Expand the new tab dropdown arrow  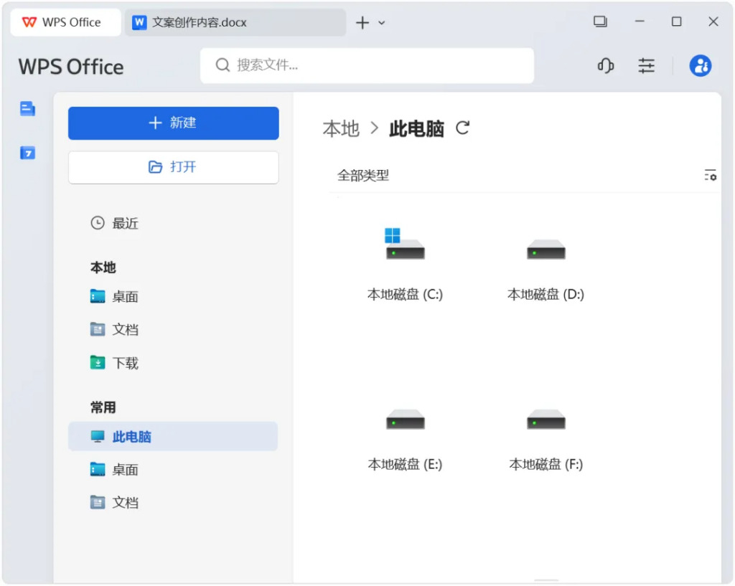point(382,23)
